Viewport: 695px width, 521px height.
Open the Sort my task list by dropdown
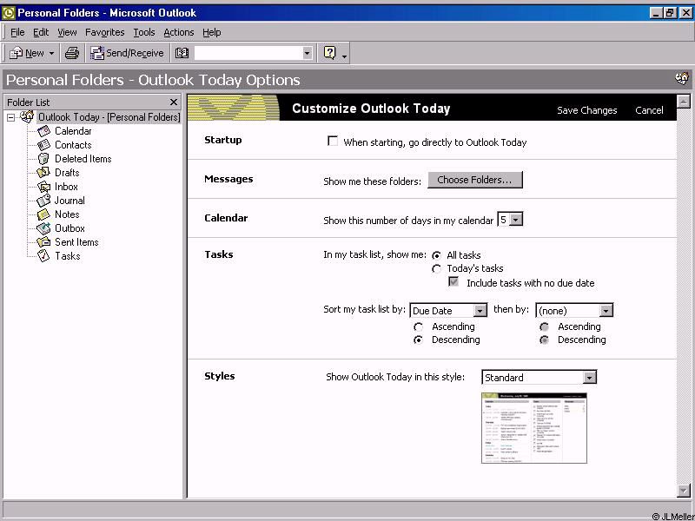tap(480, 311)
